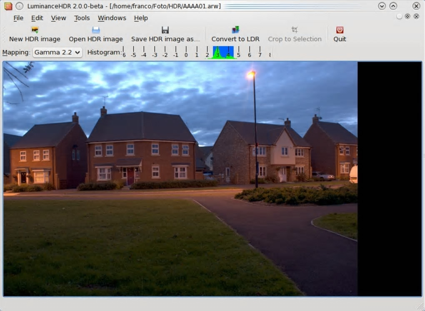
Task: Click the Mapping label
Action: pyautogui.click(x=16, y=52)
